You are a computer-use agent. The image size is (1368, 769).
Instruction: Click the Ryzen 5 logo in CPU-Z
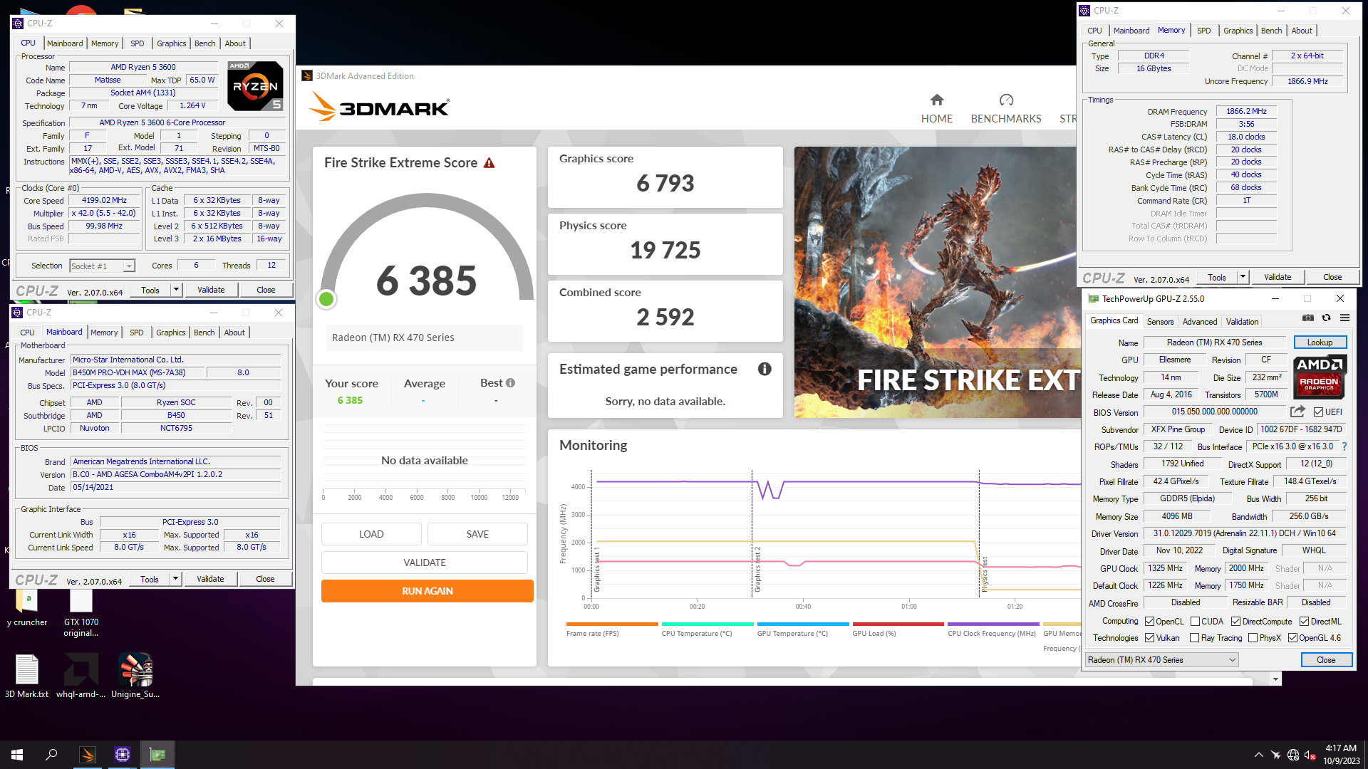(255, 86)
